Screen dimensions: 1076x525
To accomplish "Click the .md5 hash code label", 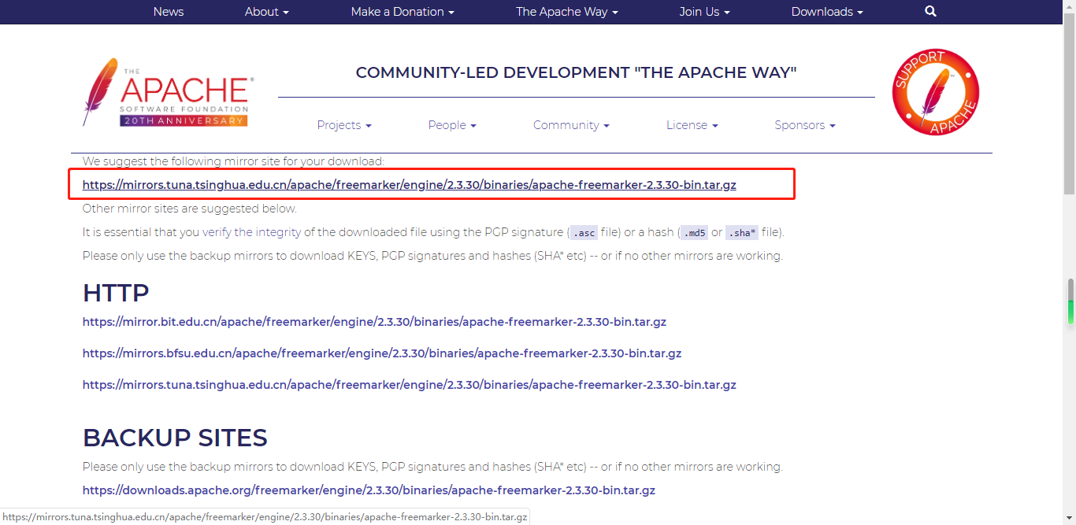I will coord(694,233).
